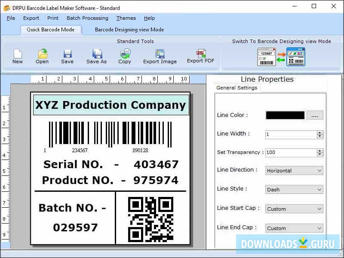Switch modes via the Barcode Designing view icon
Screen dimensions: 344x258
pyautogui.click(x=297, y=56)
